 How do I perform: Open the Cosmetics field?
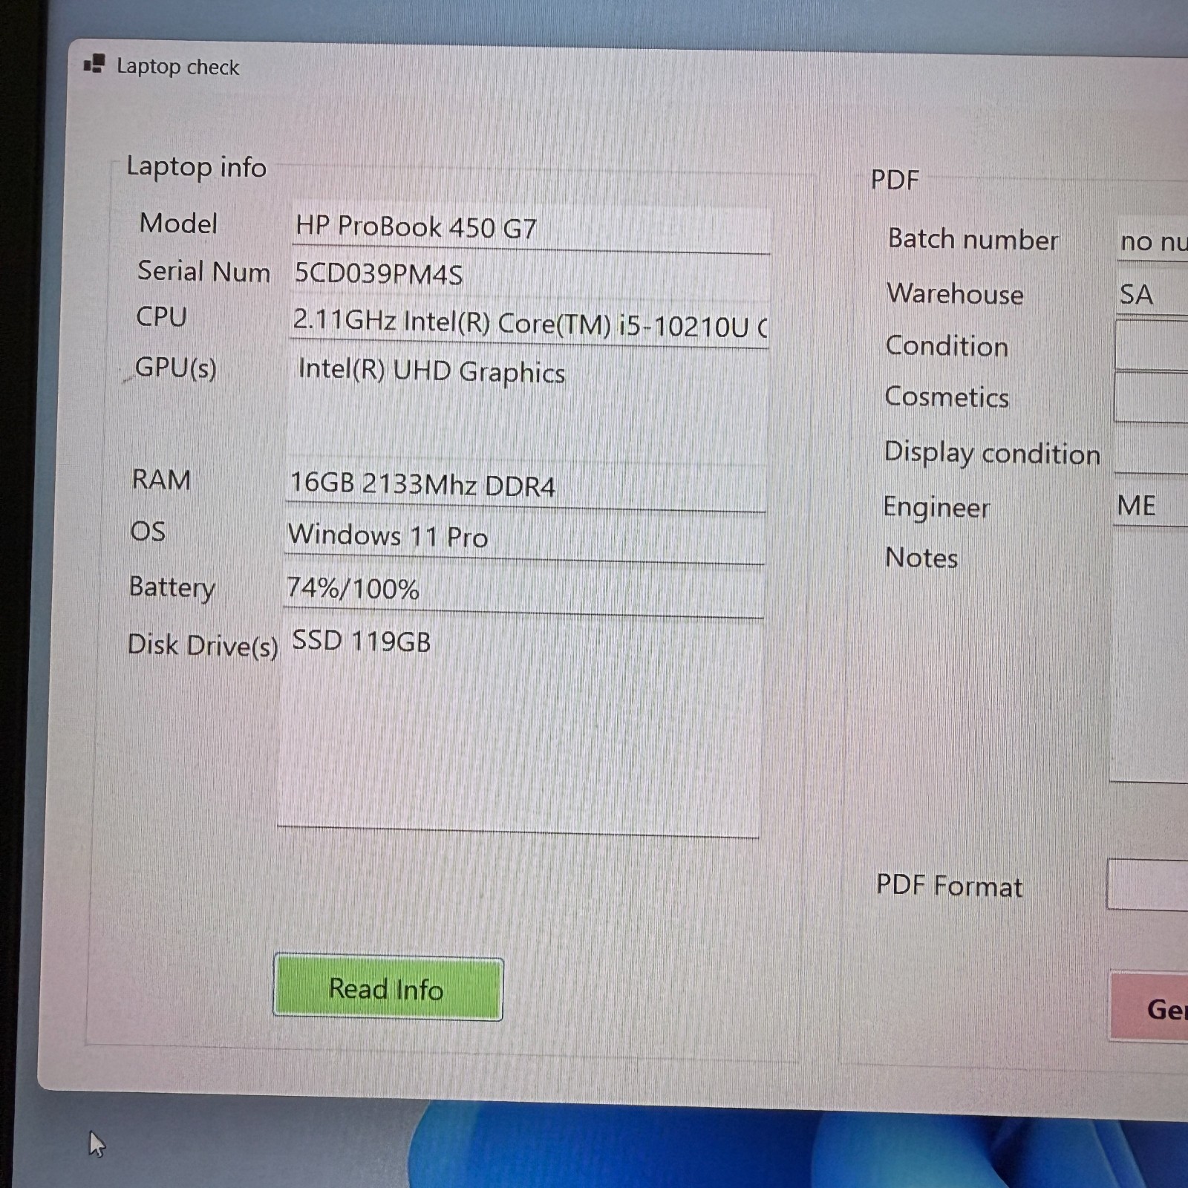click(1151, 397)
